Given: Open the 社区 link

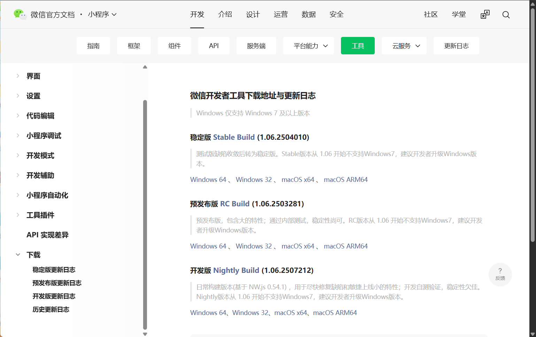Looking at the screenshot, I should [x=431, y=14].
